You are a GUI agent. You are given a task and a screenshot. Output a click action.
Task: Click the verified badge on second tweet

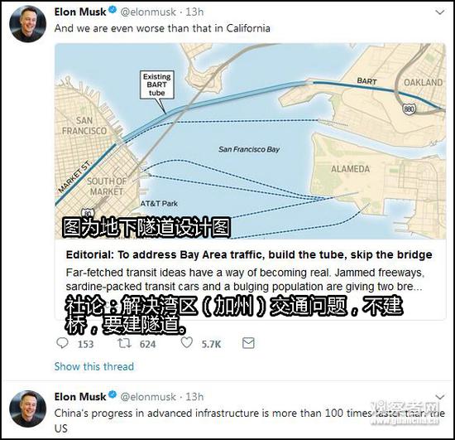[113, 395]
